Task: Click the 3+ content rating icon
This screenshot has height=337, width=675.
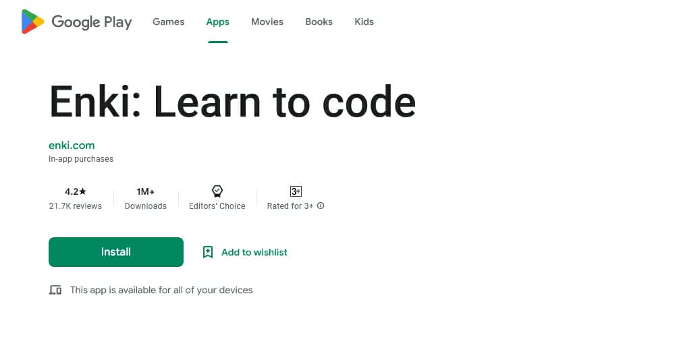Action: (296, 191)
